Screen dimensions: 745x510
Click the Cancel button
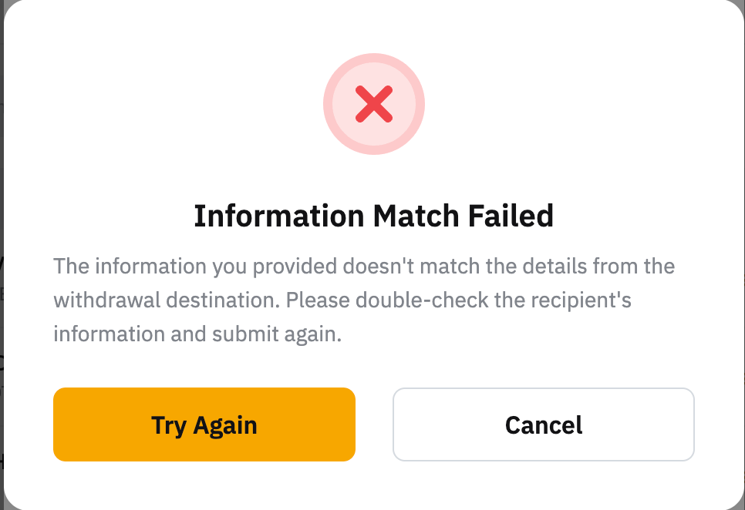(544, 424)
